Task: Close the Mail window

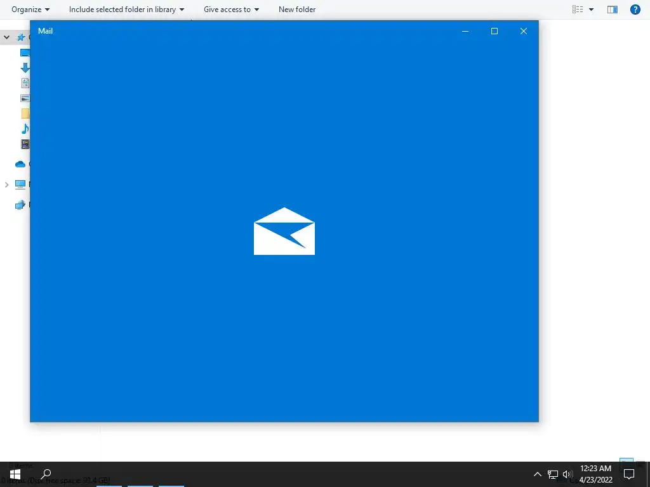Action: pos(524,31)
